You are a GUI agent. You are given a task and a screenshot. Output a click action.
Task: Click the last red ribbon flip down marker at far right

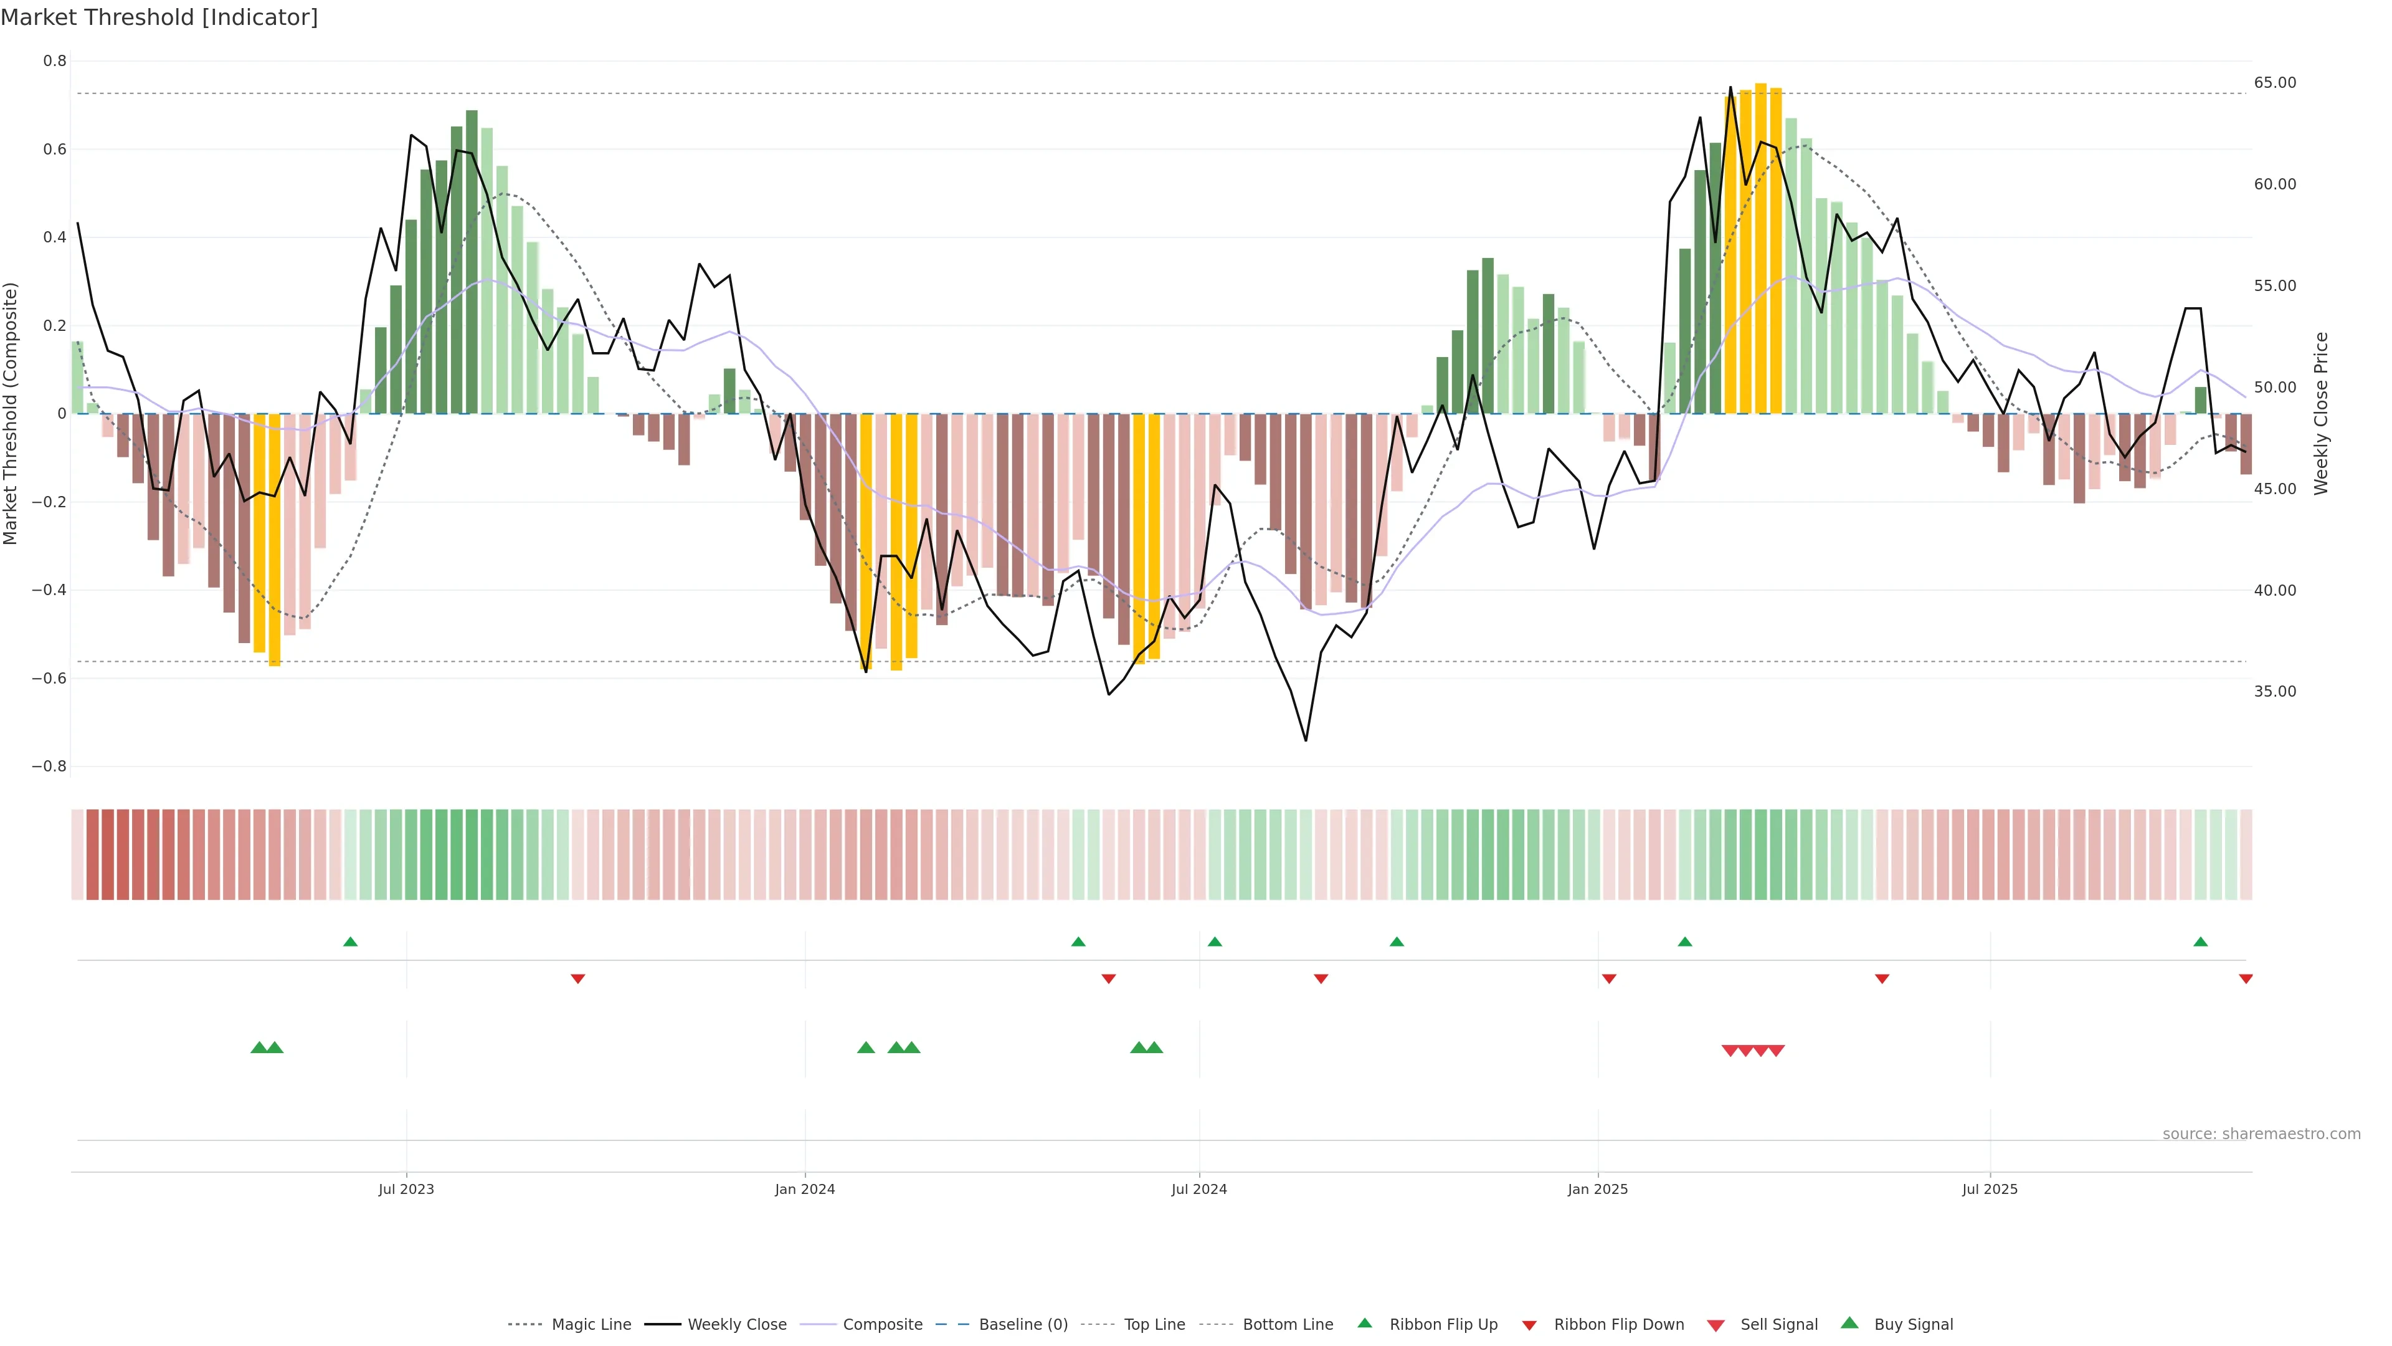click(x=2245, y=979)
